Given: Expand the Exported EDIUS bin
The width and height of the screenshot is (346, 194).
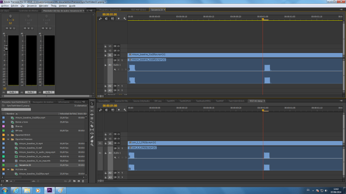Looking at the screenshot, I should pos(8,134).
